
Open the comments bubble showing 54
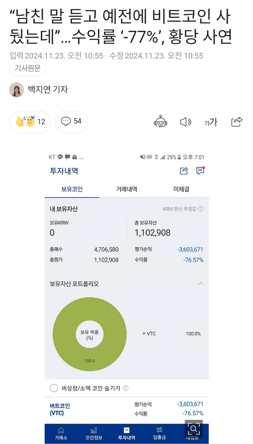[x=71, y=122]
